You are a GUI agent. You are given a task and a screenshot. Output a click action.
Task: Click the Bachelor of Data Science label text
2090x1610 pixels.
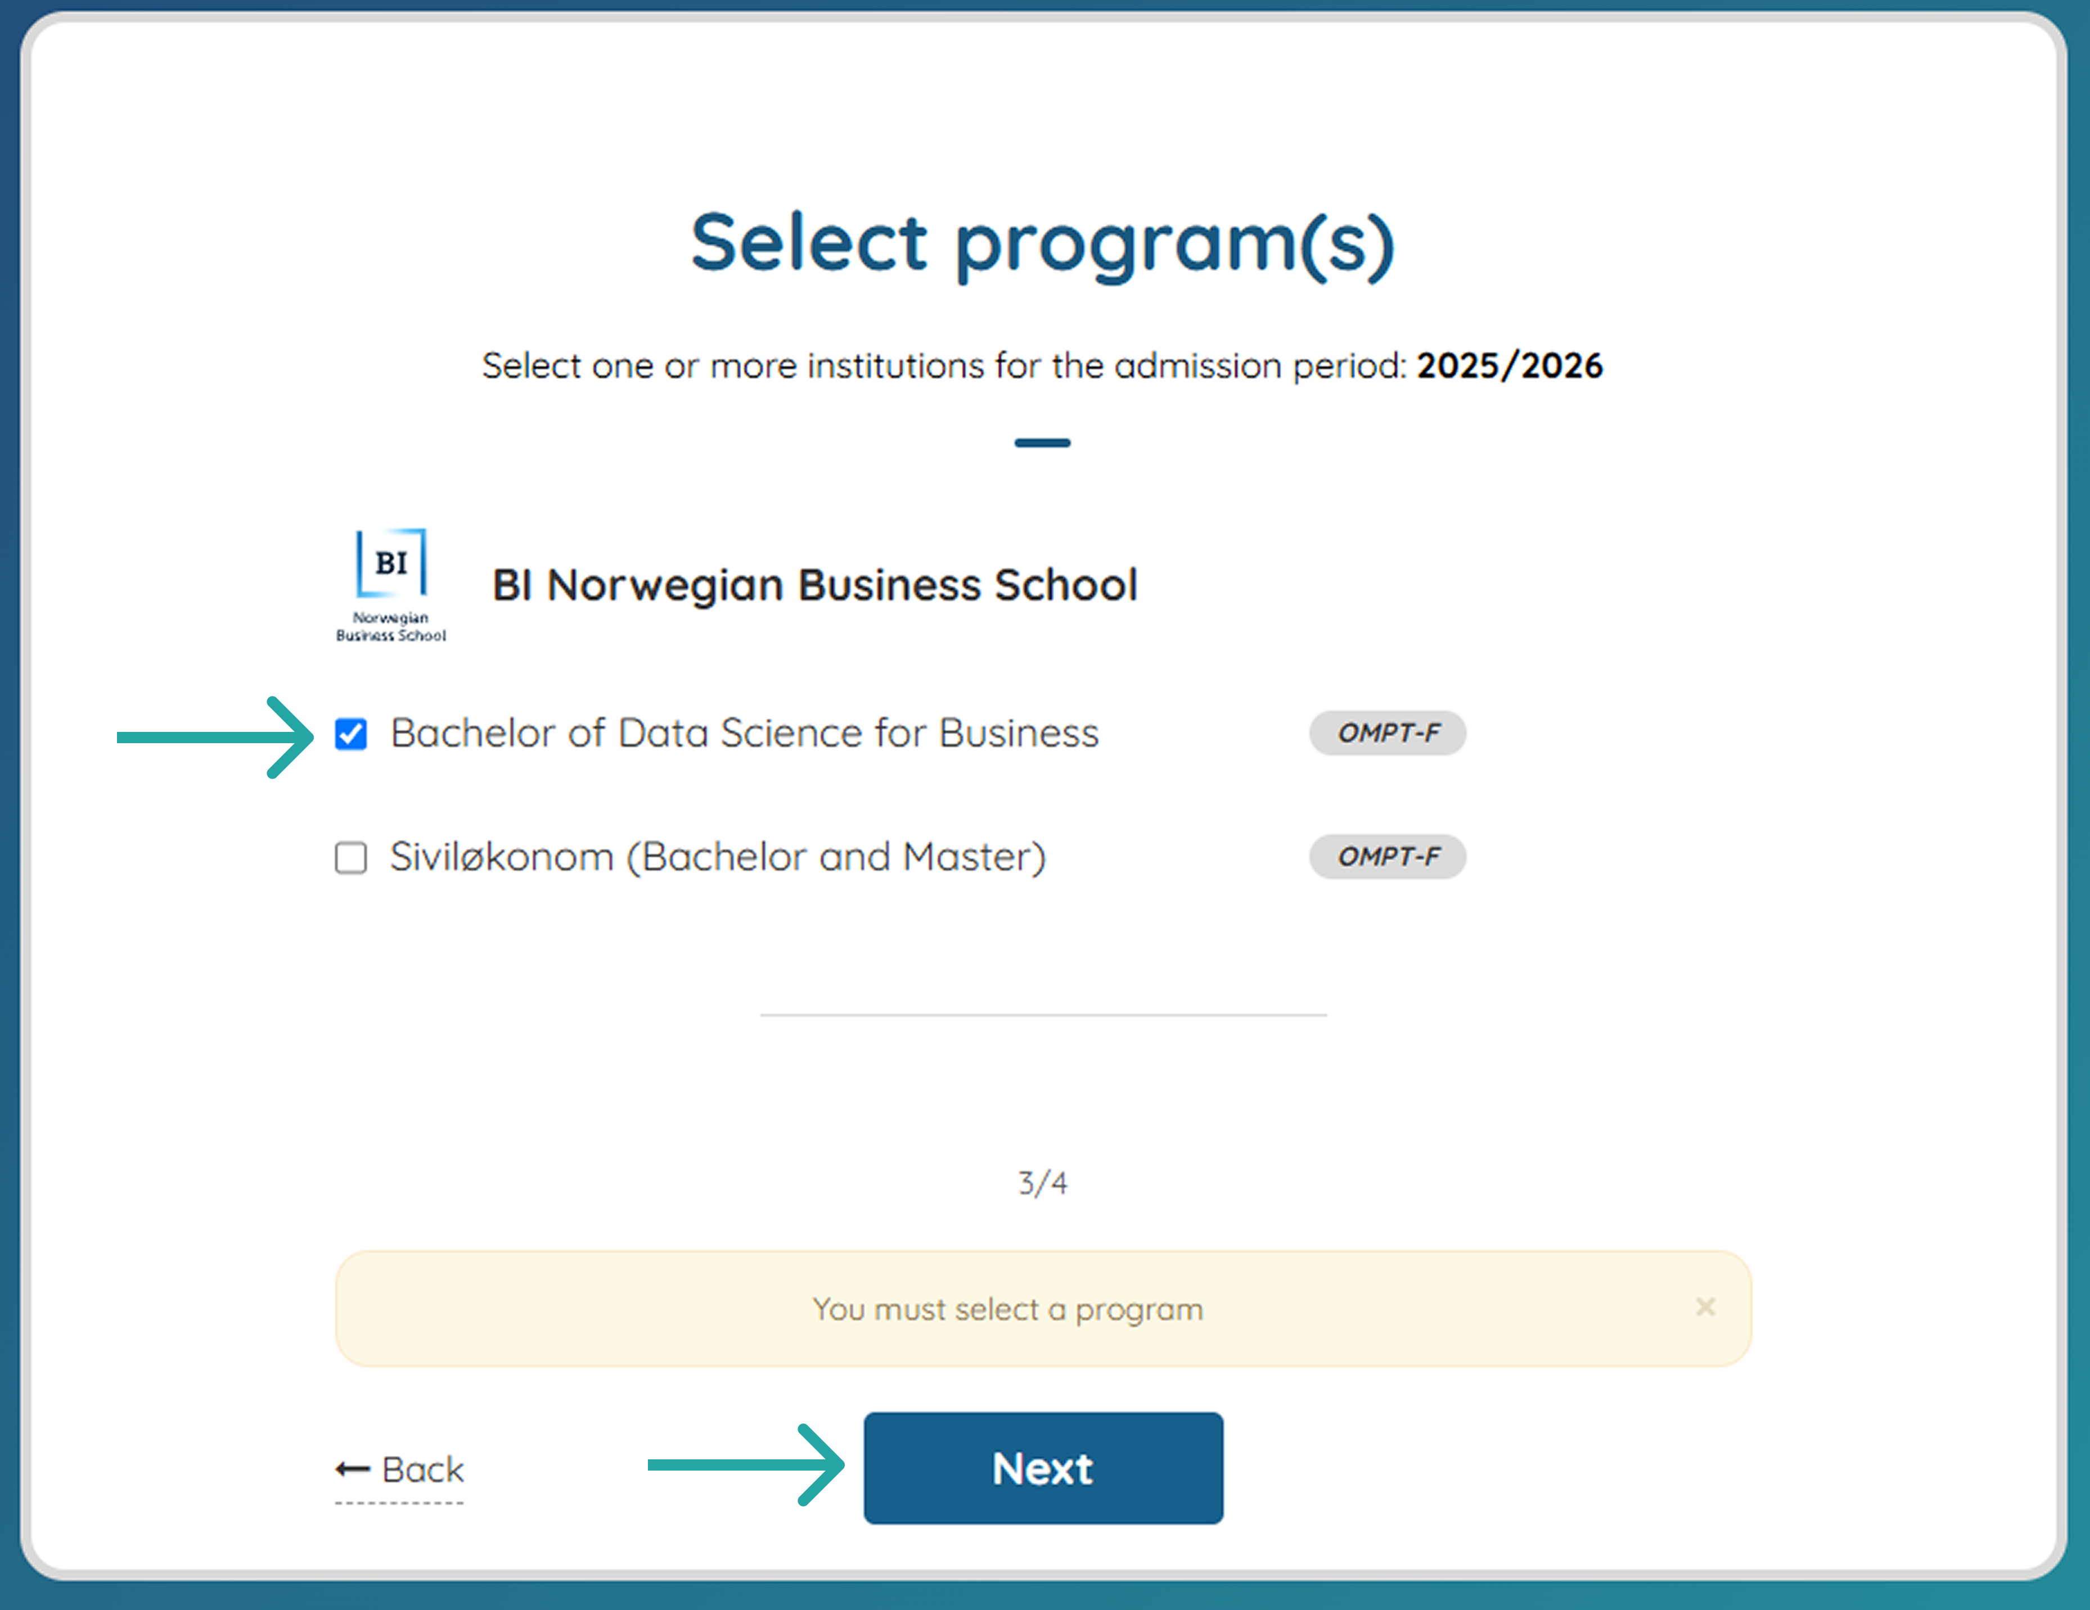(x=744, y=734)
